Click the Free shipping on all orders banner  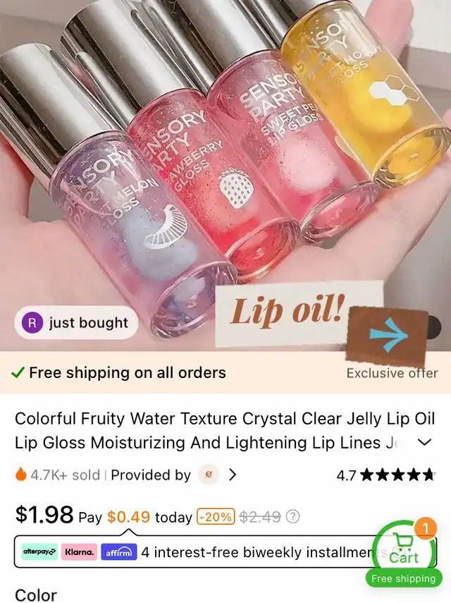click(x=119, y=372)
